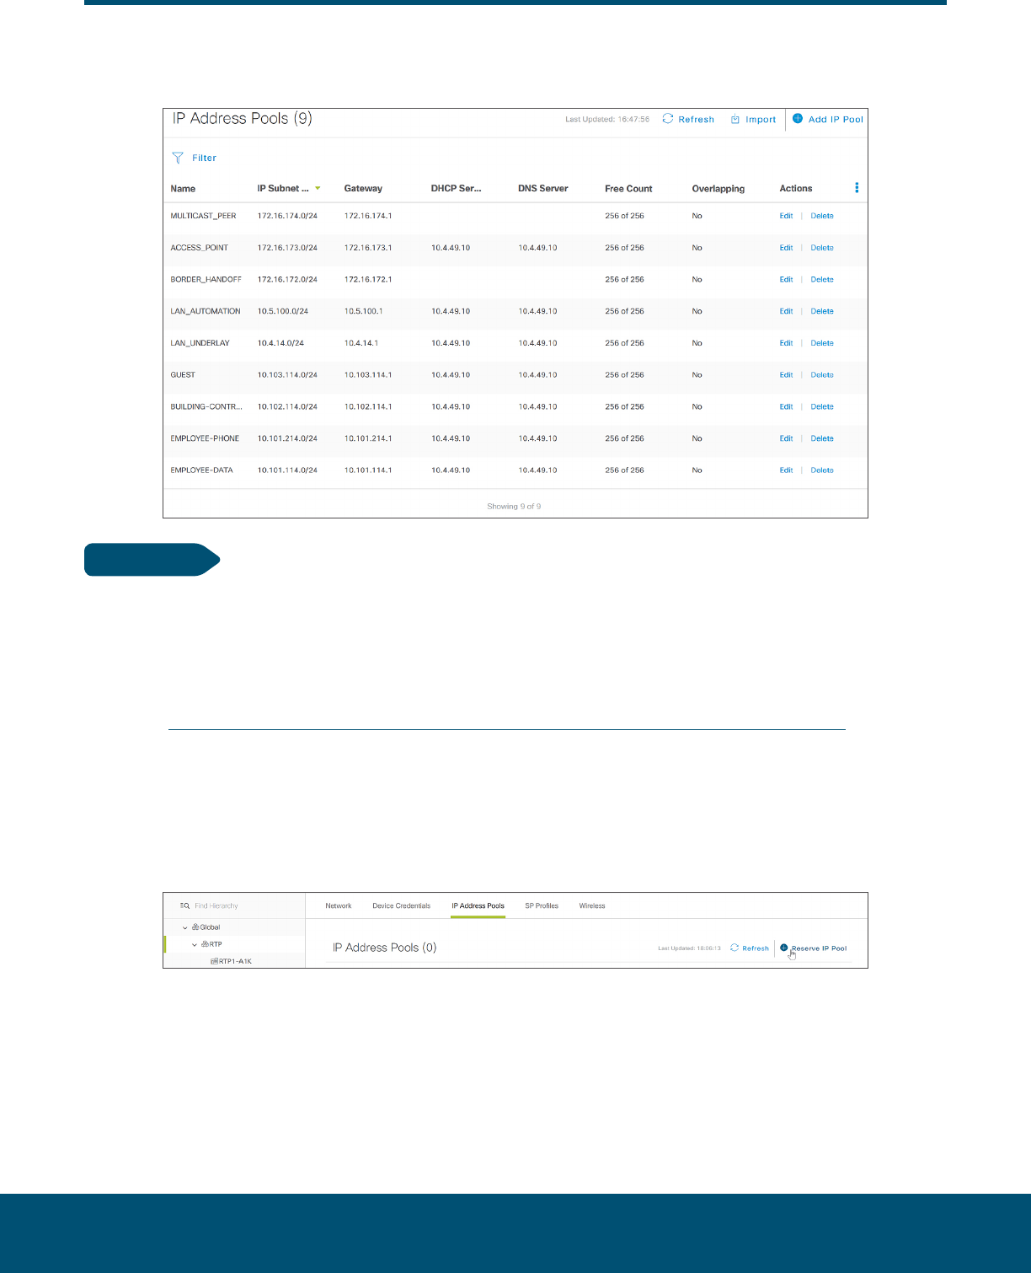Click the Reserve IP Pool plus icon
This screenshot has width=1031, height=1273.
pyautogui.click(x=784, y=948)
